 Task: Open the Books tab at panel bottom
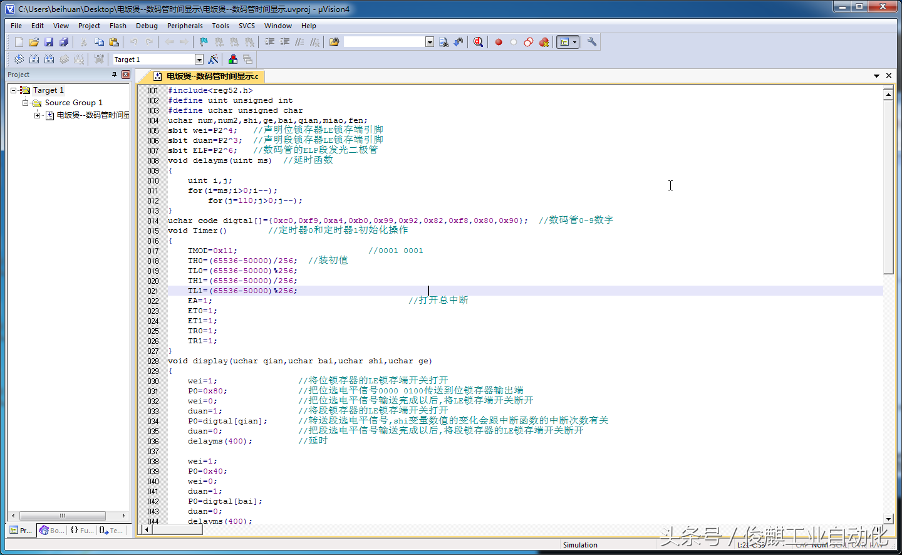[52, 531]
